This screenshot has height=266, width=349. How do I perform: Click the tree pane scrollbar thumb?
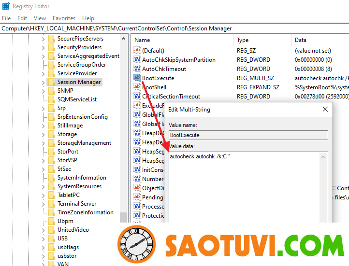pyautogui.click(x=124, y=217)
